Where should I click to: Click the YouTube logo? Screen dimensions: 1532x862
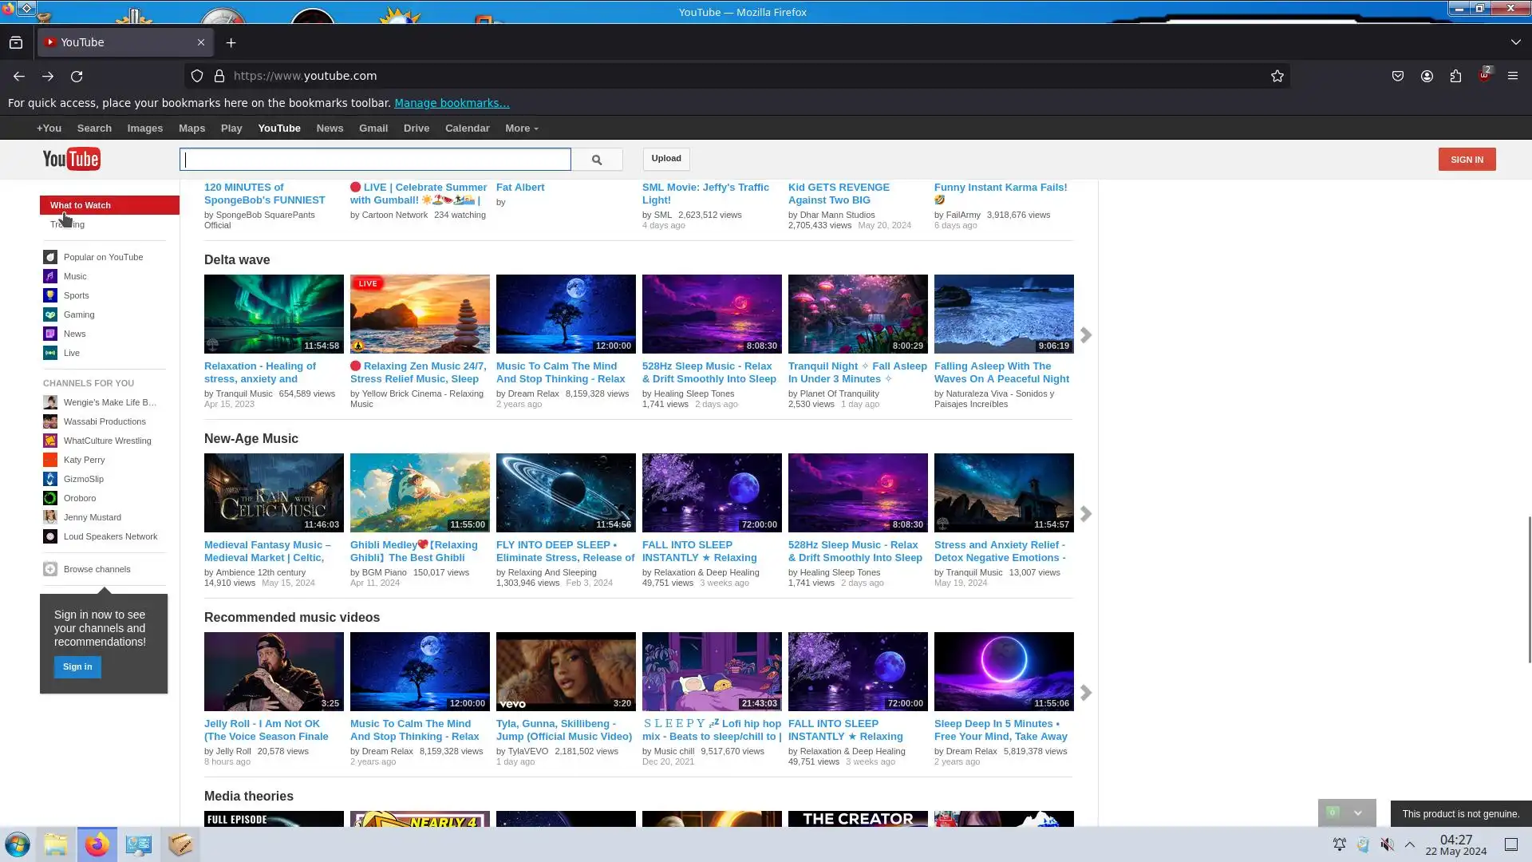pos(72,159)
